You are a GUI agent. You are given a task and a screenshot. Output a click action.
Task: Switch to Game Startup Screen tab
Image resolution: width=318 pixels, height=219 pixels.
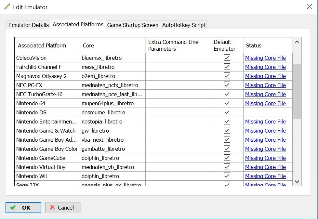(x=133, y=25)
